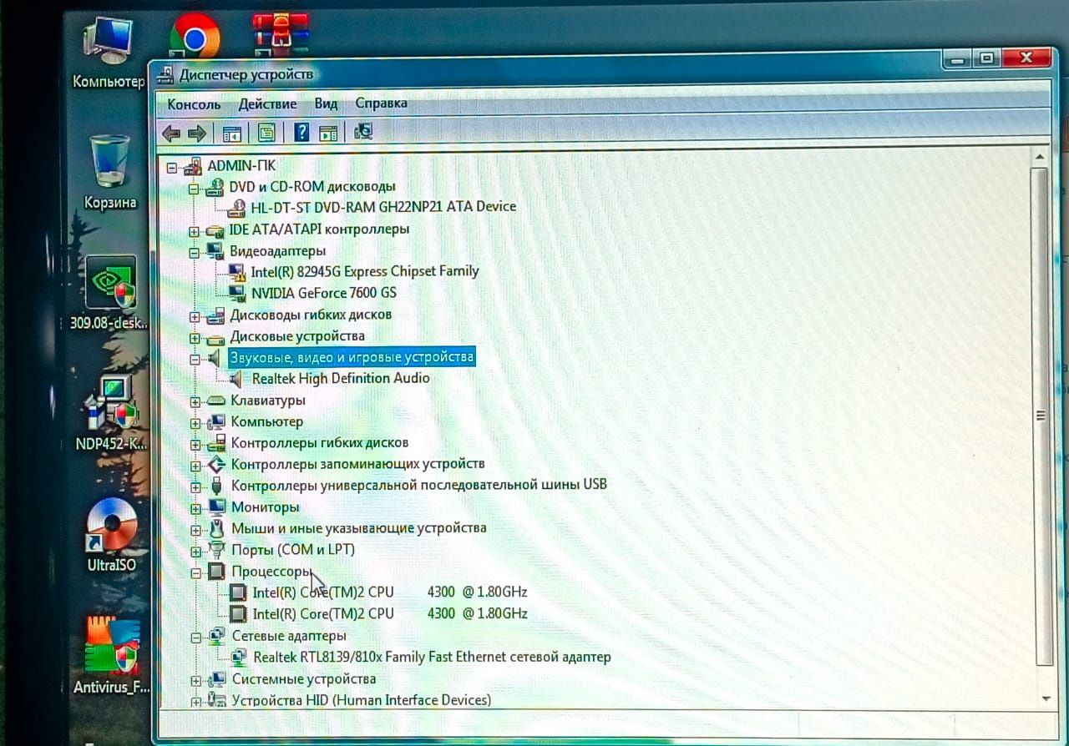This screenshot has width=1069, height=746.
Task: Expand IDE ATA/ATAPI контроллеры branch
Action: click(194, 231)
